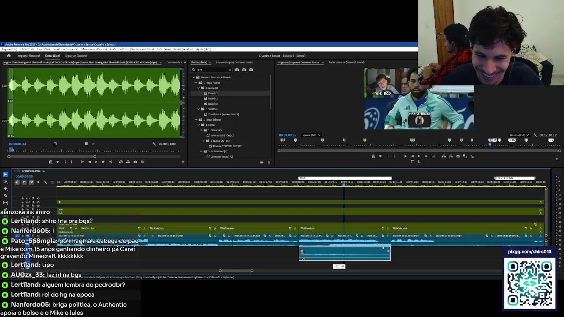Screen dimensions: 564x317
Task: Toggle Linked Selection in the timeline header
Action: pos(31,182)
